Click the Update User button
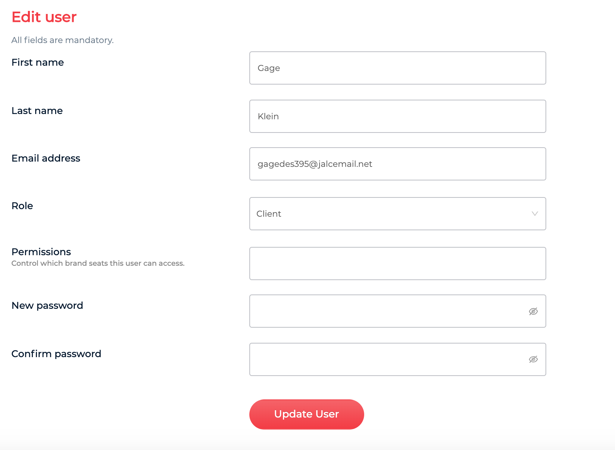 307,414
